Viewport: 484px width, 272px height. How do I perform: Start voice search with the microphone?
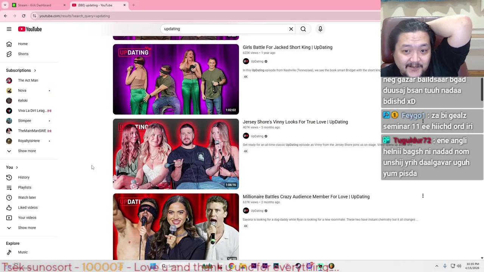(x=320, y=29)
